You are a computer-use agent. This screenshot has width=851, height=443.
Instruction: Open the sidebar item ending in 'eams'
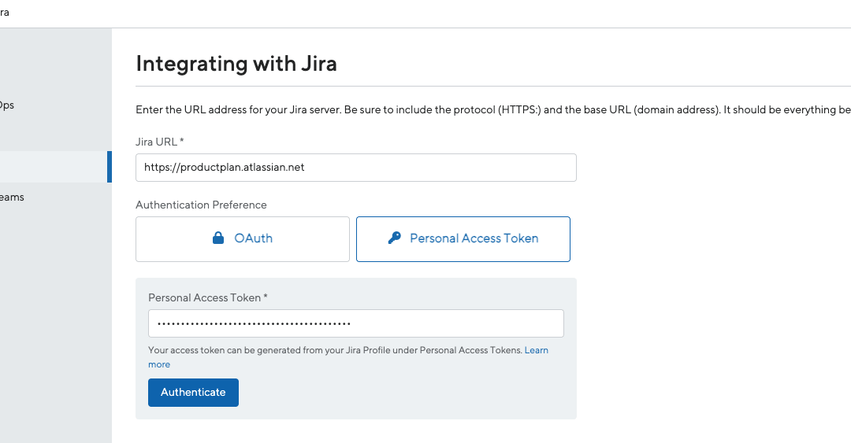(x=12, y=198)
